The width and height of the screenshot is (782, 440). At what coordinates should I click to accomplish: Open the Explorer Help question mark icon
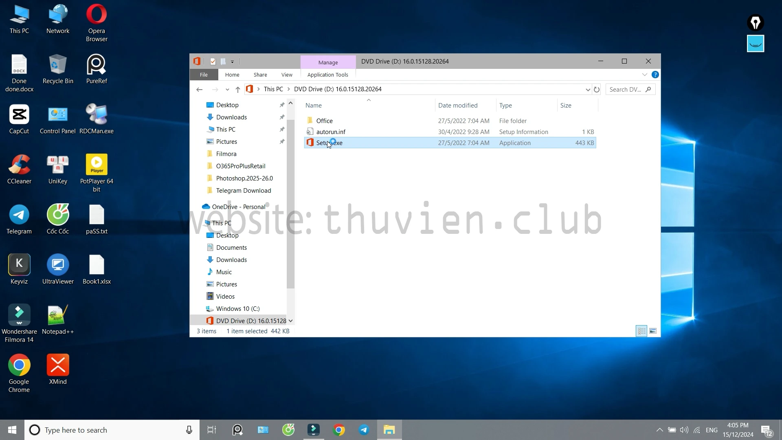pos(655,75)
